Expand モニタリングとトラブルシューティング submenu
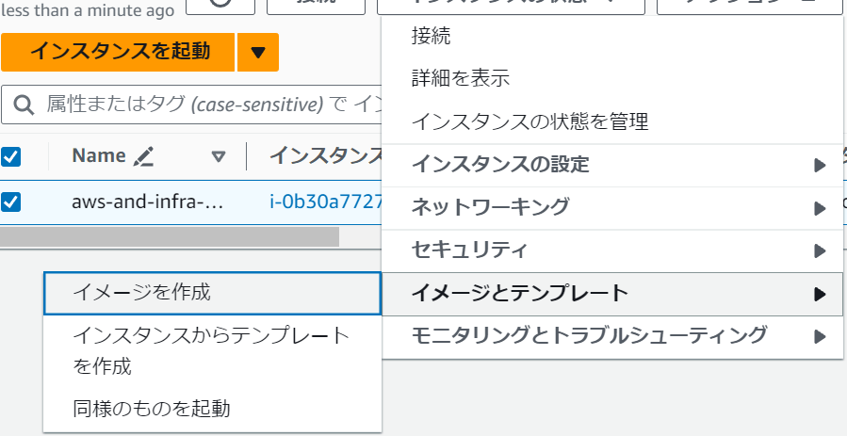The image size is (847, 436). (x=612, y=337)
